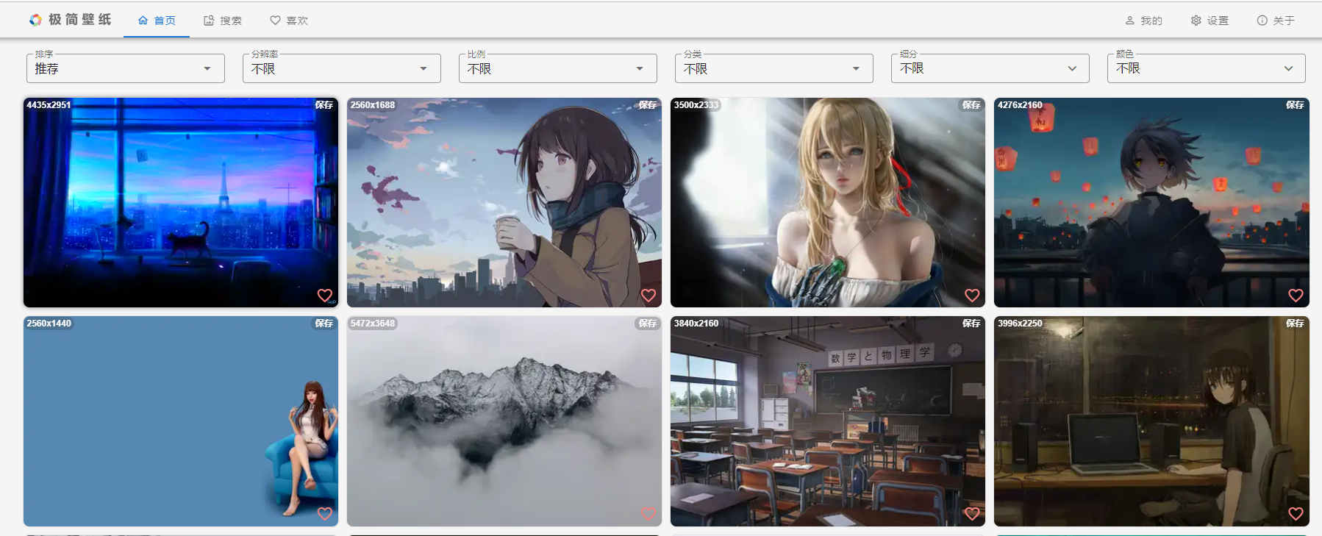Image resolution: width=1322 pixels, height=536 pixels.
Task: Click the 3840x2160 resolution label
Action: pos(696,324)
